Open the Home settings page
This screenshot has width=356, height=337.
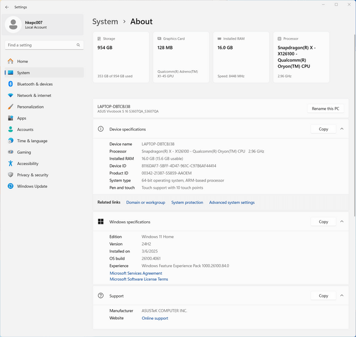[x=44, y=61]
